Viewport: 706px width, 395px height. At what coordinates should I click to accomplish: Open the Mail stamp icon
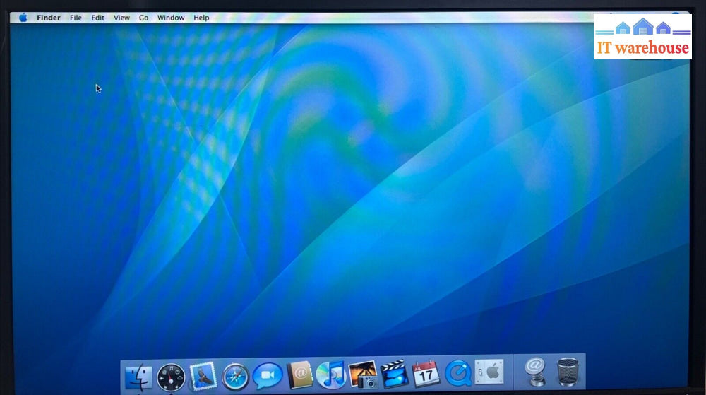[x=203, y=375]
